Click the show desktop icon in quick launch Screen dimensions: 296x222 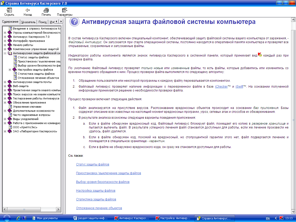[25, 218]
